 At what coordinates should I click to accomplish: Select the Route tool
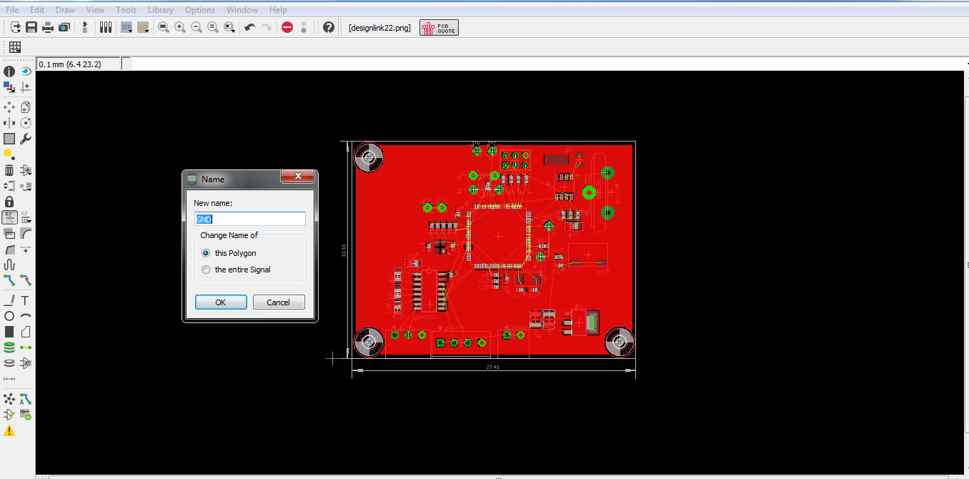point(9,280)
